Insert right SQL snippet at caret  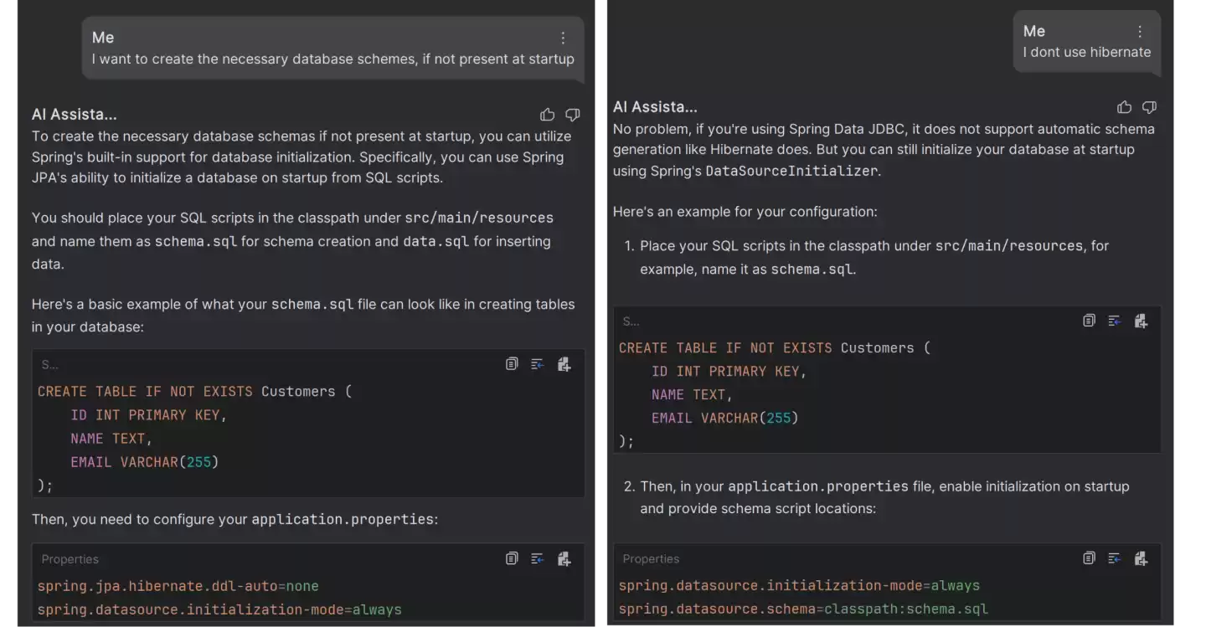(1115, 321)
